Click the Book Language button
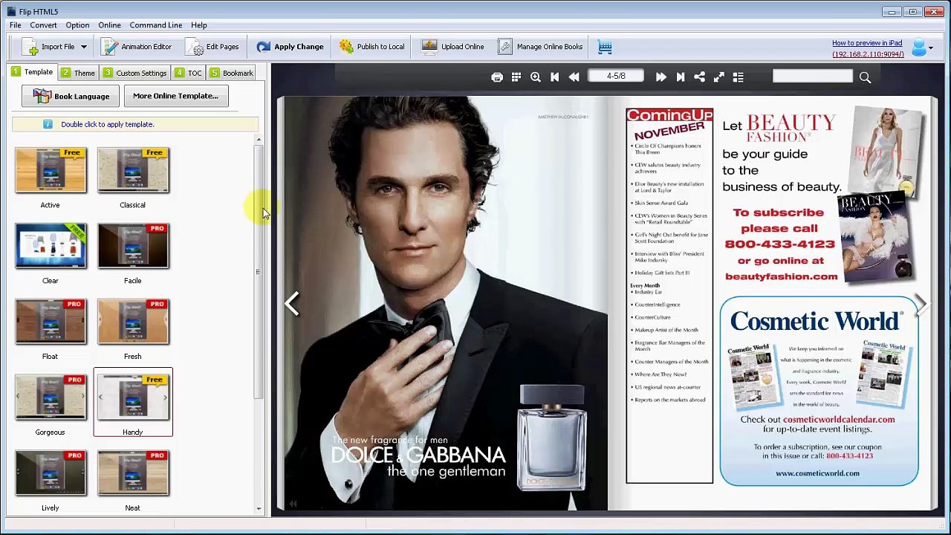951x535 pixels. (x=71, y=96)
